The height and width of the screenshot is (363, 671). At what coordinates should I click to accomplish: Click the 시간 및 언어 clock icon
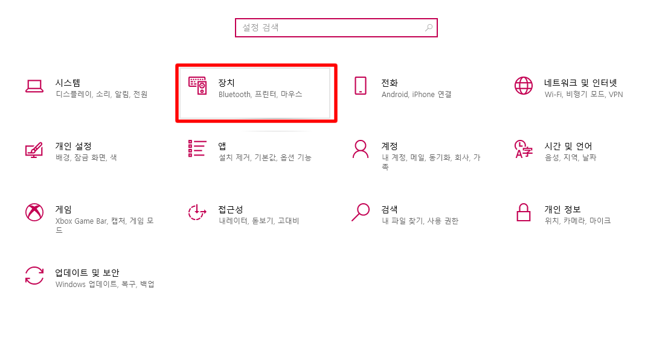coord(524,149)
